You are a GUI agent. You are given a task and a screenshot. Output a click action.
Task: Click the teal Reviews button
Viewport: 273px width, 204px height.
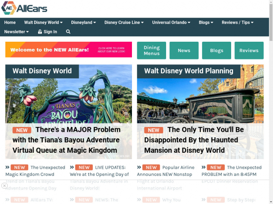(x=249, y=50)
